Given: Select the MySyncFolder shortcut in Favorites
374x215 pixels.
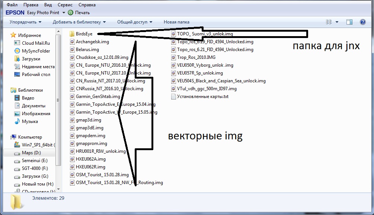Looking at the screenshot, I should pyautogui.click(x=36, y=51).
